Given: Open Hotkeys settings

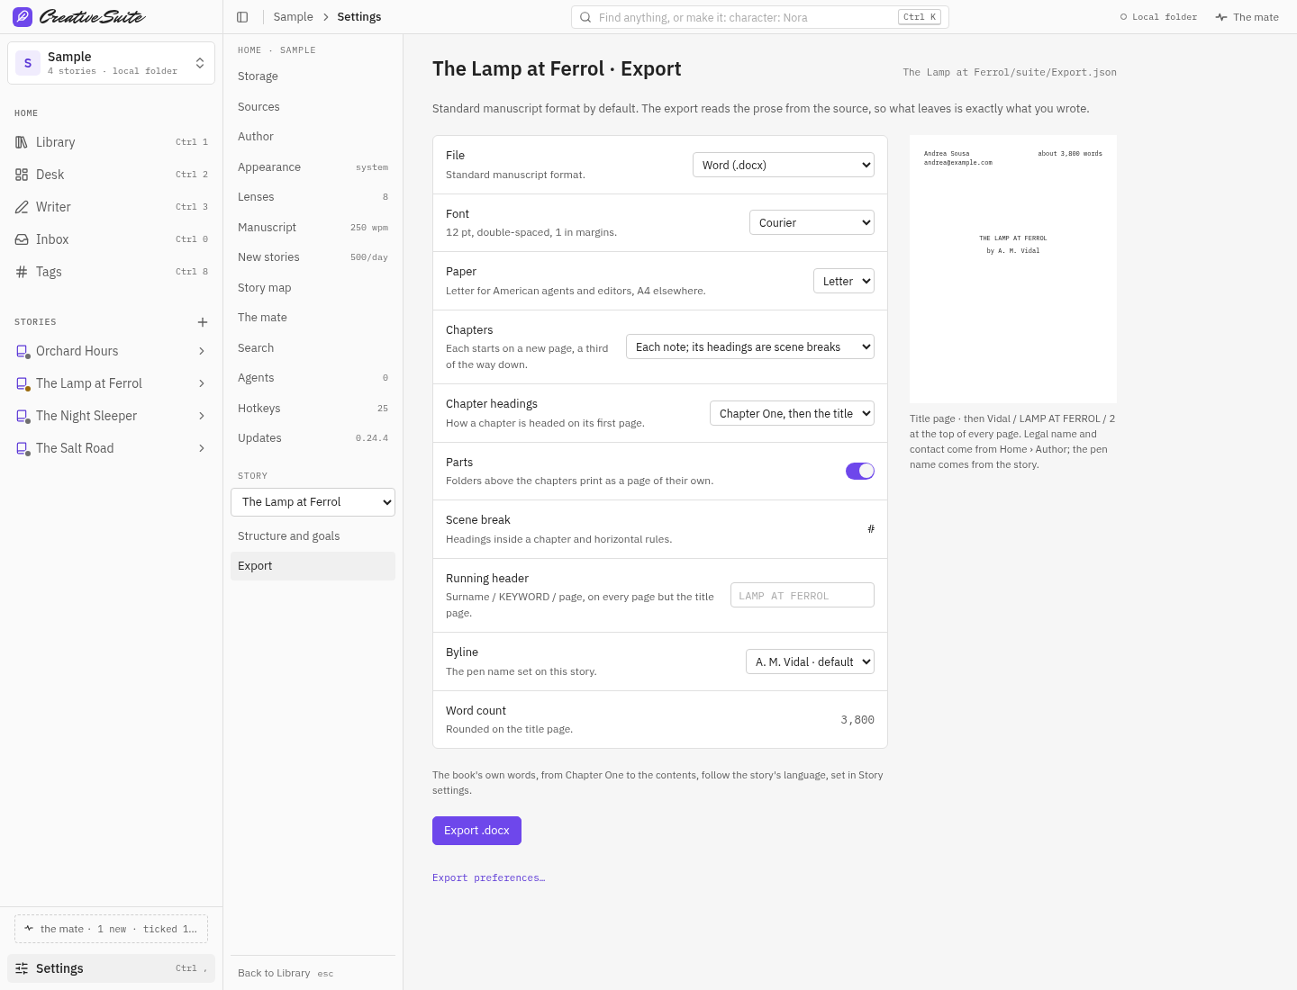Looking at the screenshot, I should [313, 409].
